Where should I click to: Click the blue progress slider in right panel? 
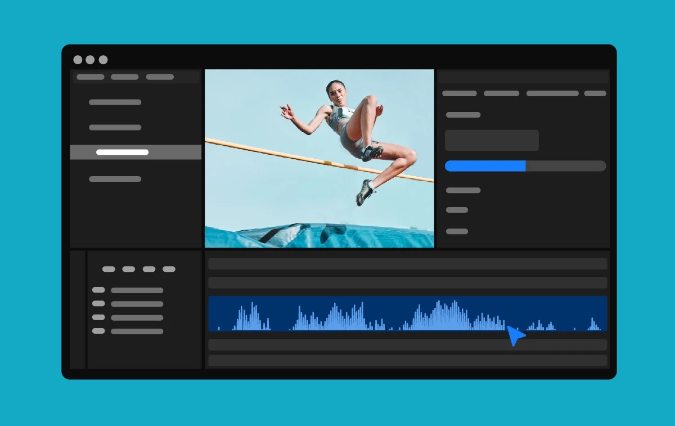[525, 166]
